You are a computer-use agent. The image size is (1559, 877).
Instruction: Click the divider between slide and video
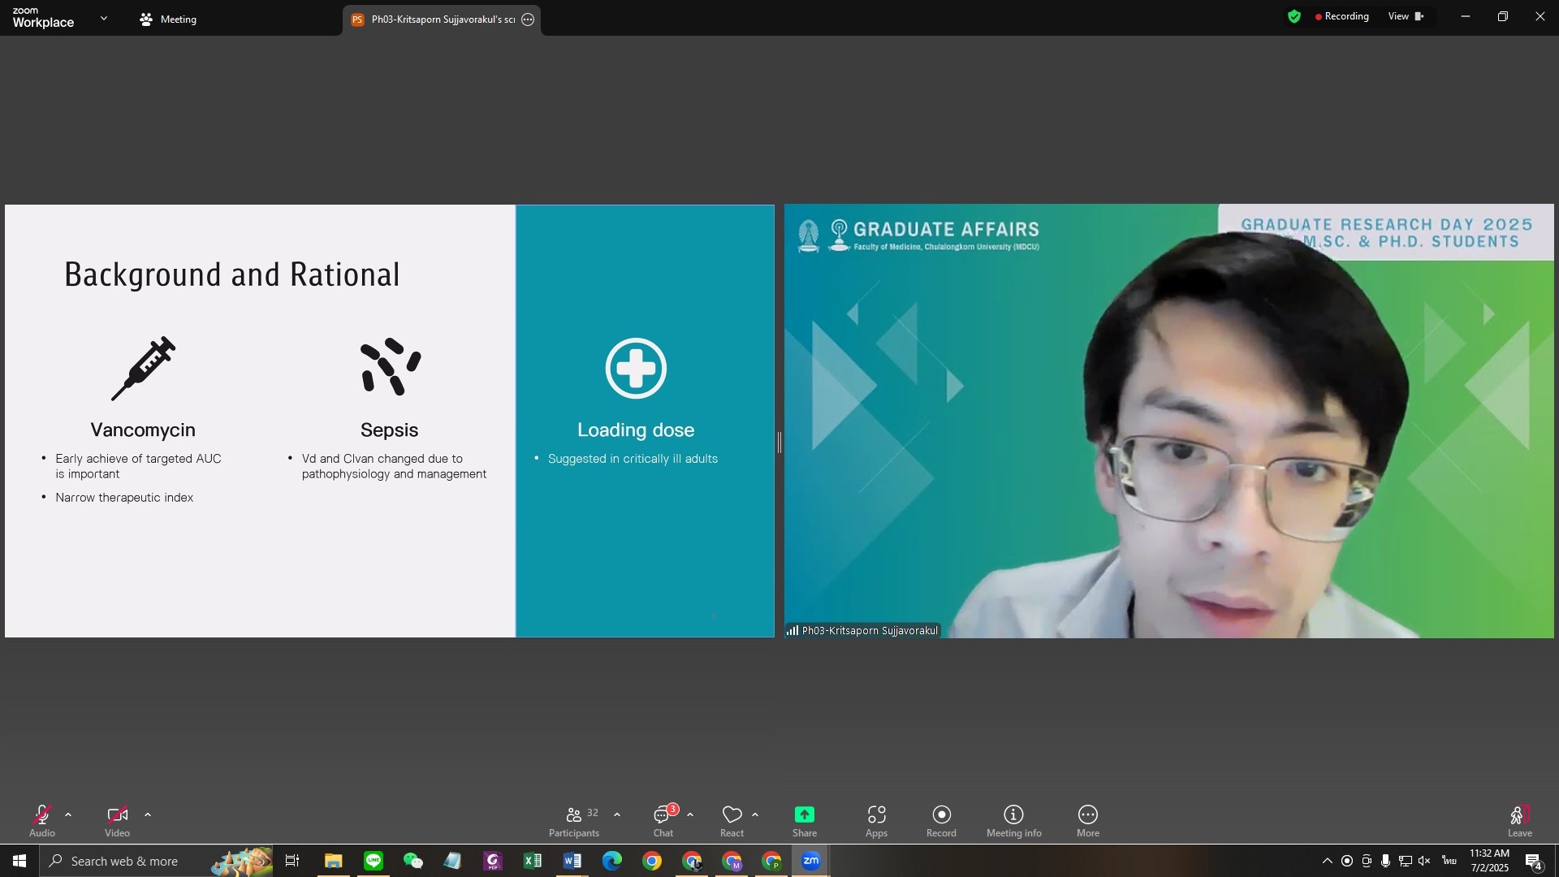[779, 443]
